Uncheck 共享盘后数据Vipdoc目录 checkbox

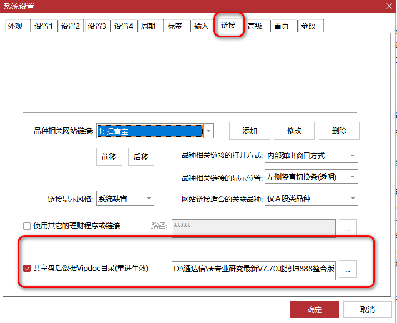pyautogui.click(x=27, y=269)
